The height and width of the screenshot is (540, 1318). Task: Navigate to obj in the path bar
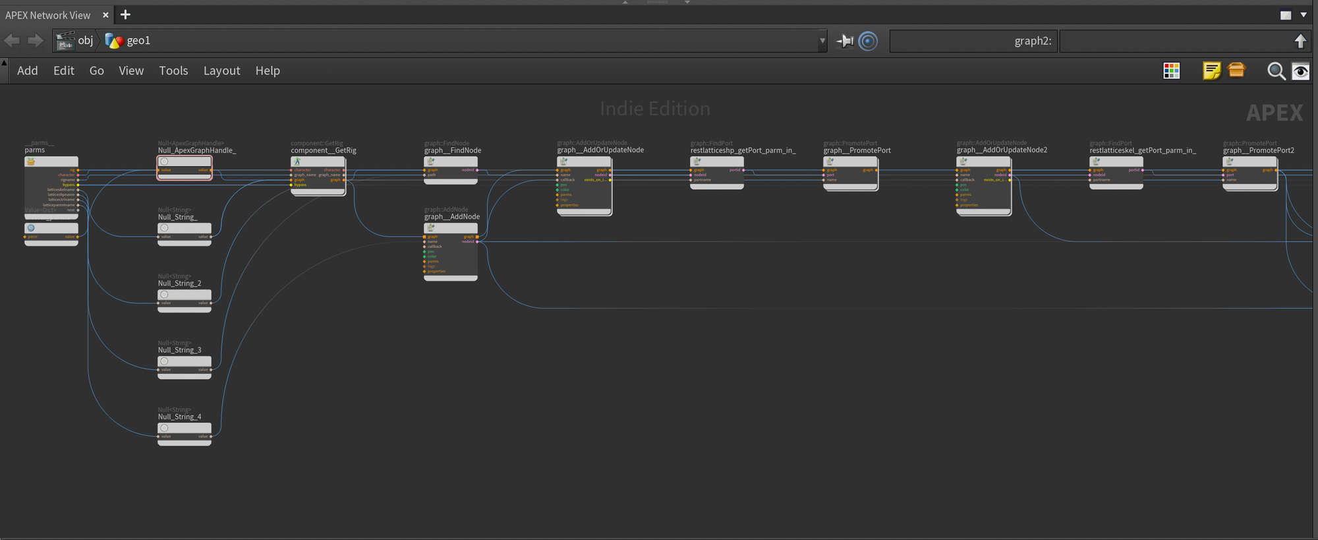tap(85, 41)
